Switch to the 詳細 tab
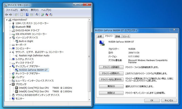 point(118,36)
